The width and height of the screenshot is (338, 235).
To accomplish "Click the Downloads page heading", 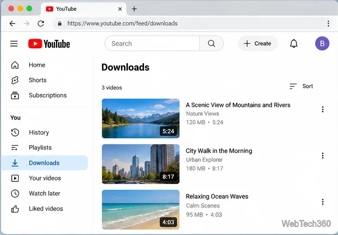I will pos(125,67).
